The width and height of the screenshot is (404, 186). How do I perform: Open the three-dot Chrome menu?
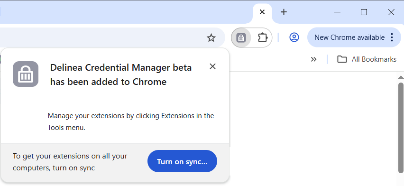[x=392, y=37]
